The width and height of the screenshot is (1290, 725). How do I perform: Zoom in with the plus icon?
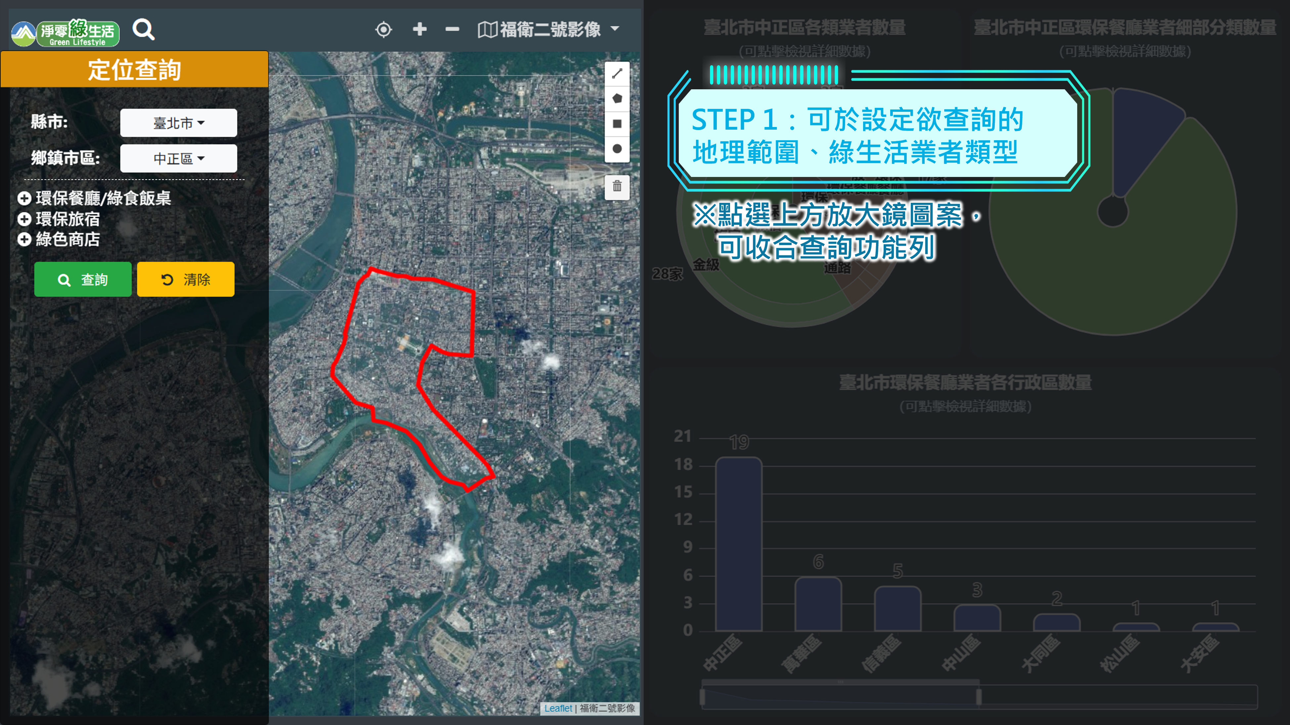[x=420, y=29]
